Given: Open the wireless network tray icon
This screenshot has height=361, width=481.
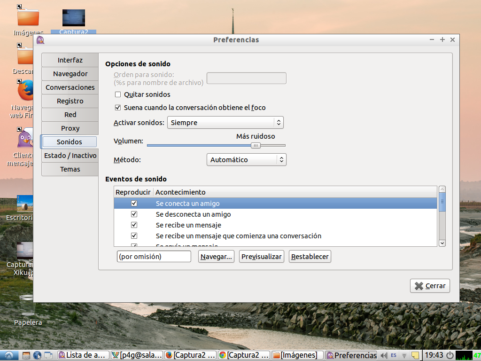Looking at the screenshot, I should (404, 355).
